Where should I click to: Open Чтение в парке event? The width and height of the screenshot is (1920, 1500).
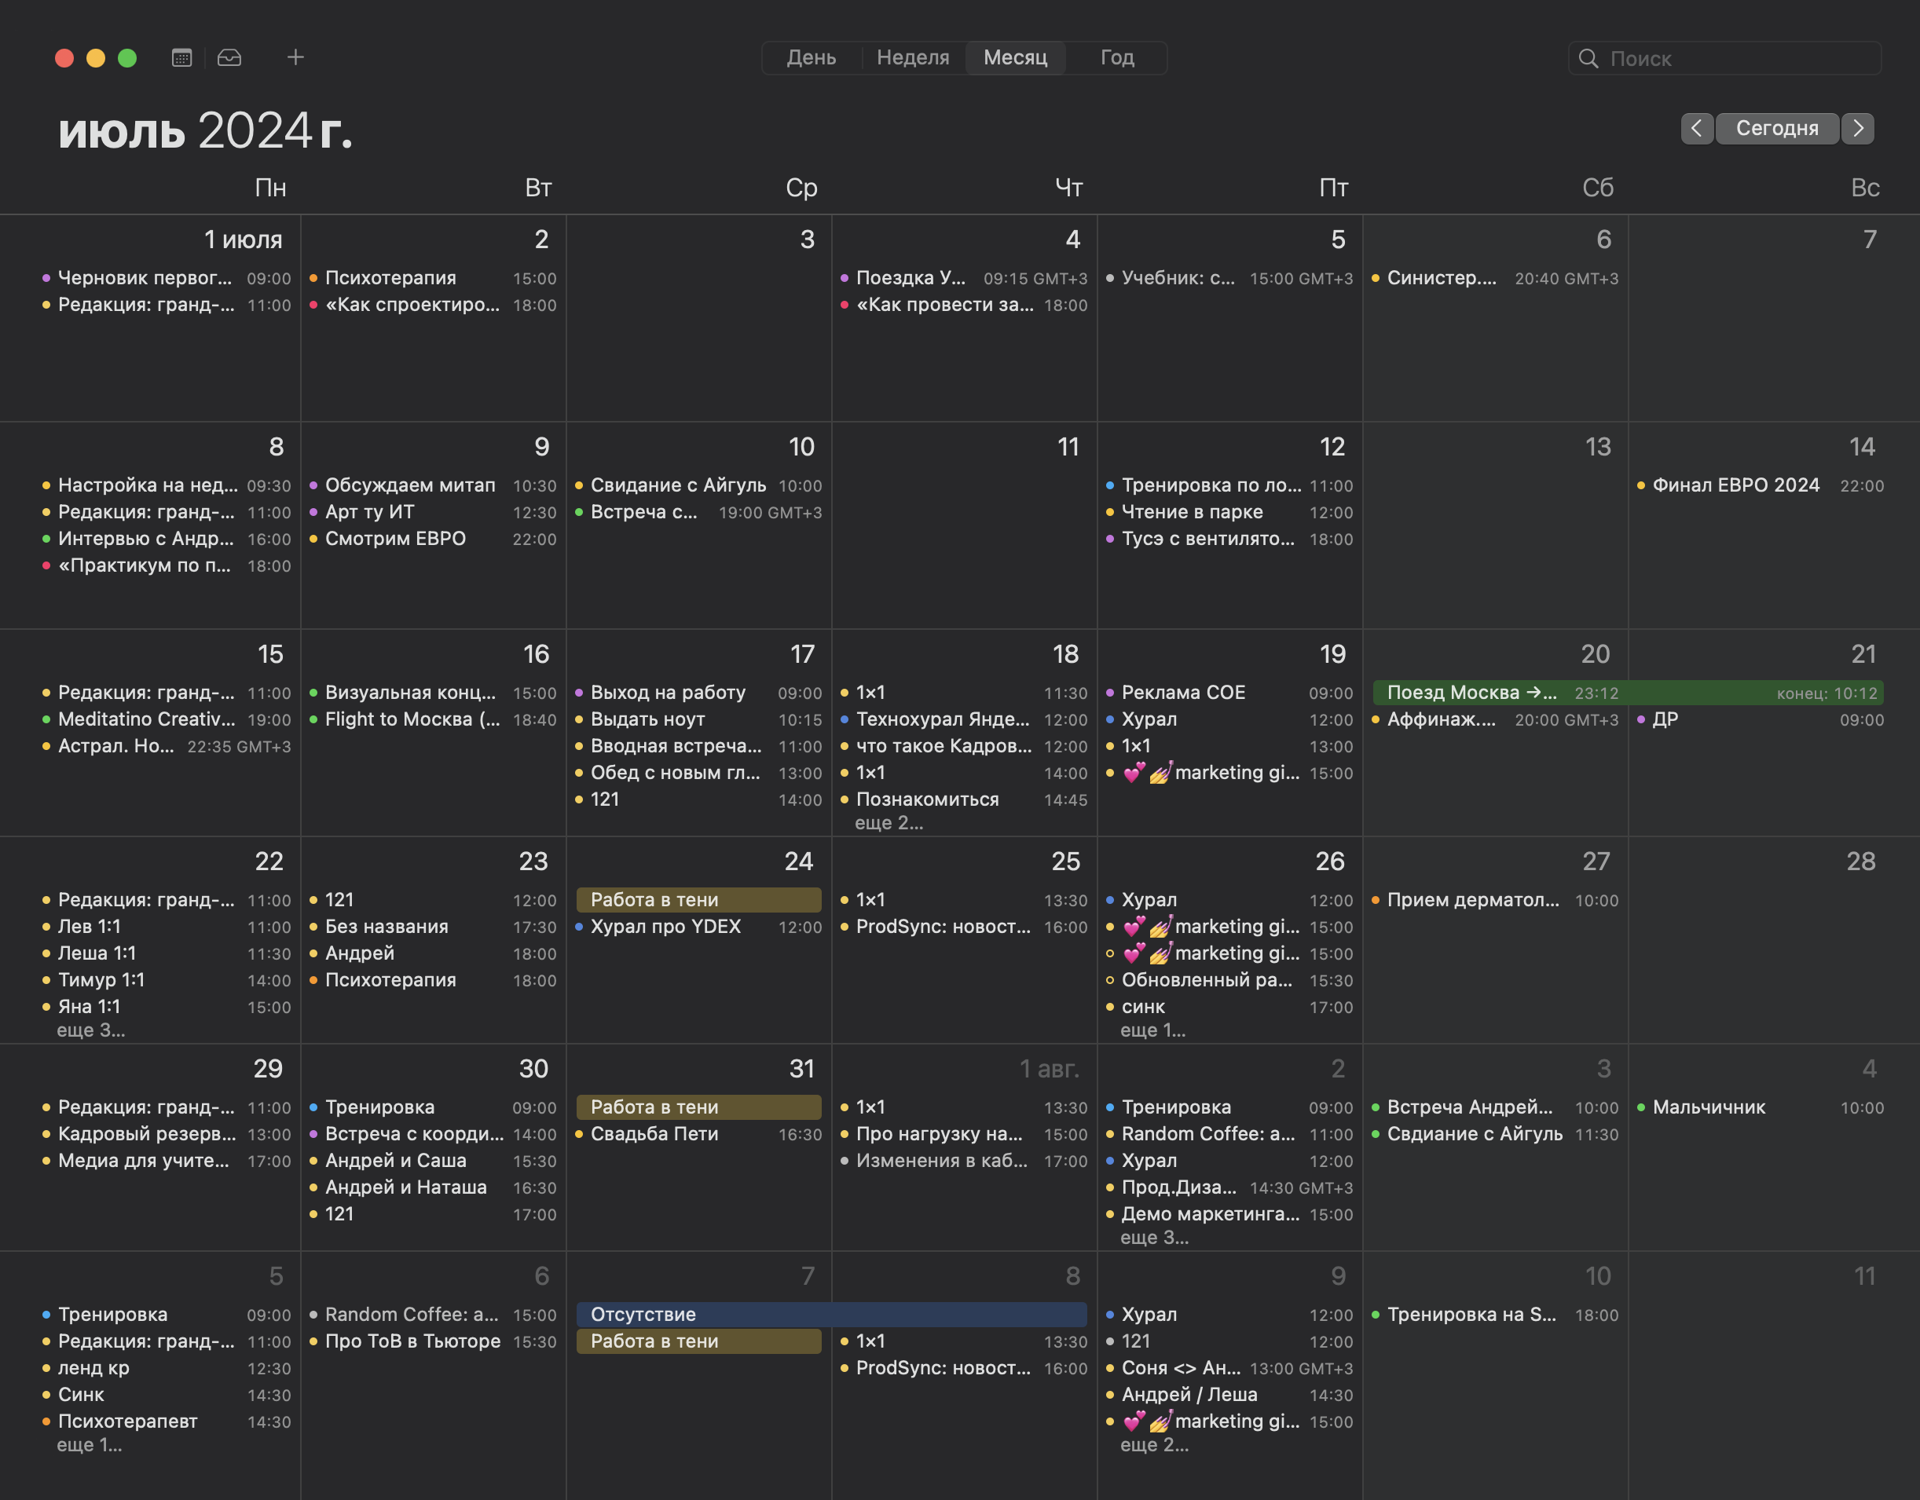(x=1230, y=513)
